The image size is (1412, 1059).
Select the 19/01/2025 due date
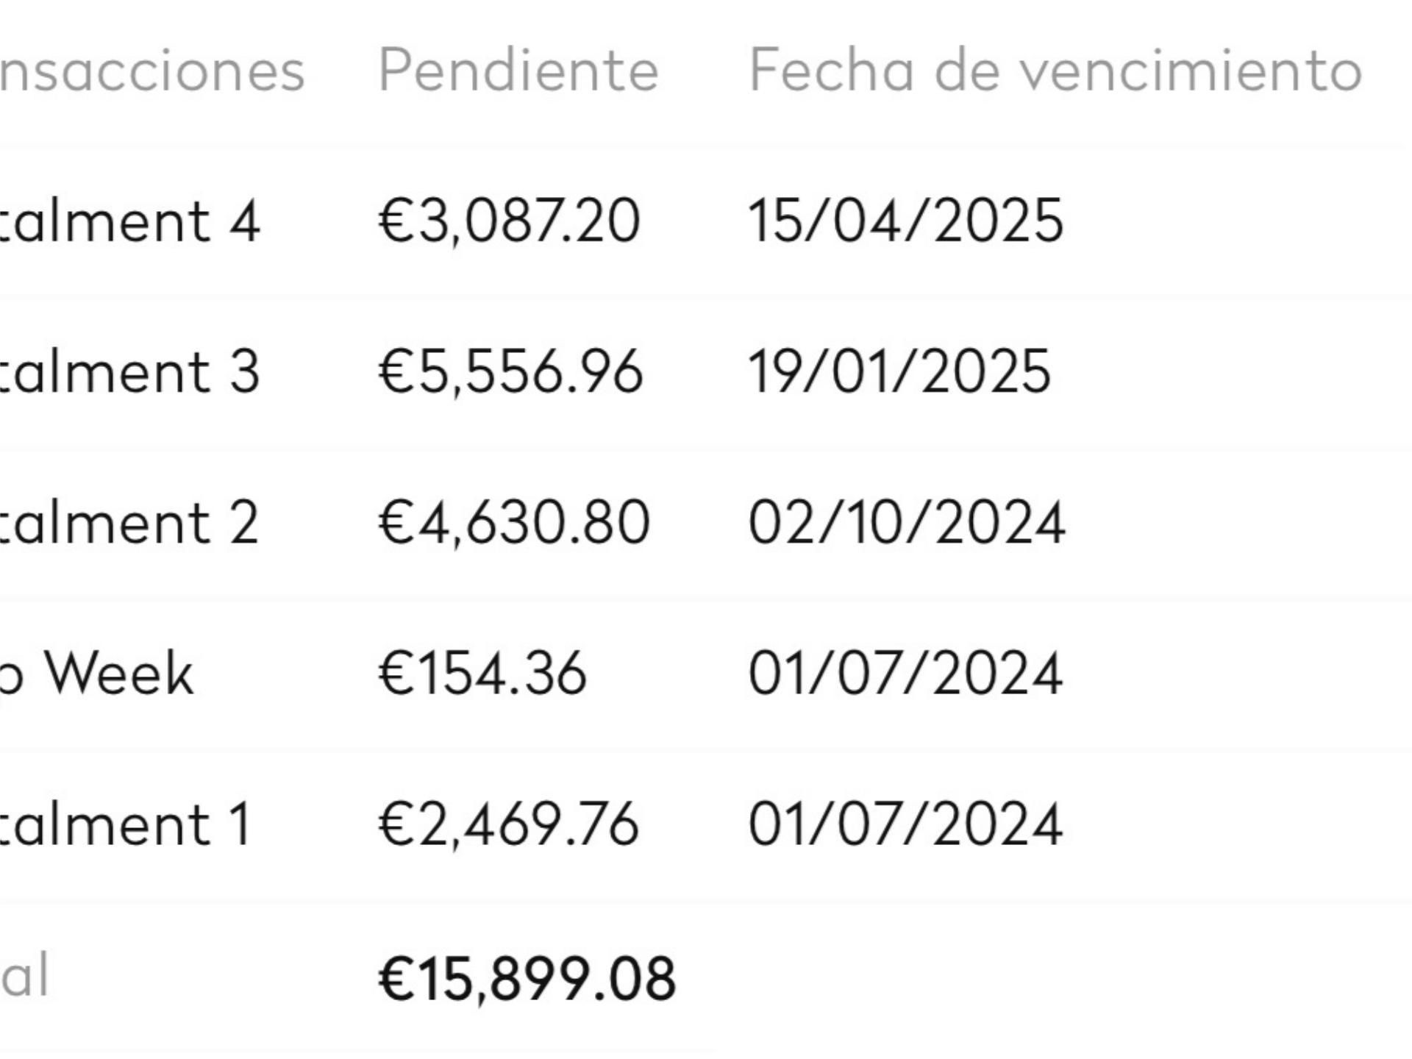(x=899, y=372)
